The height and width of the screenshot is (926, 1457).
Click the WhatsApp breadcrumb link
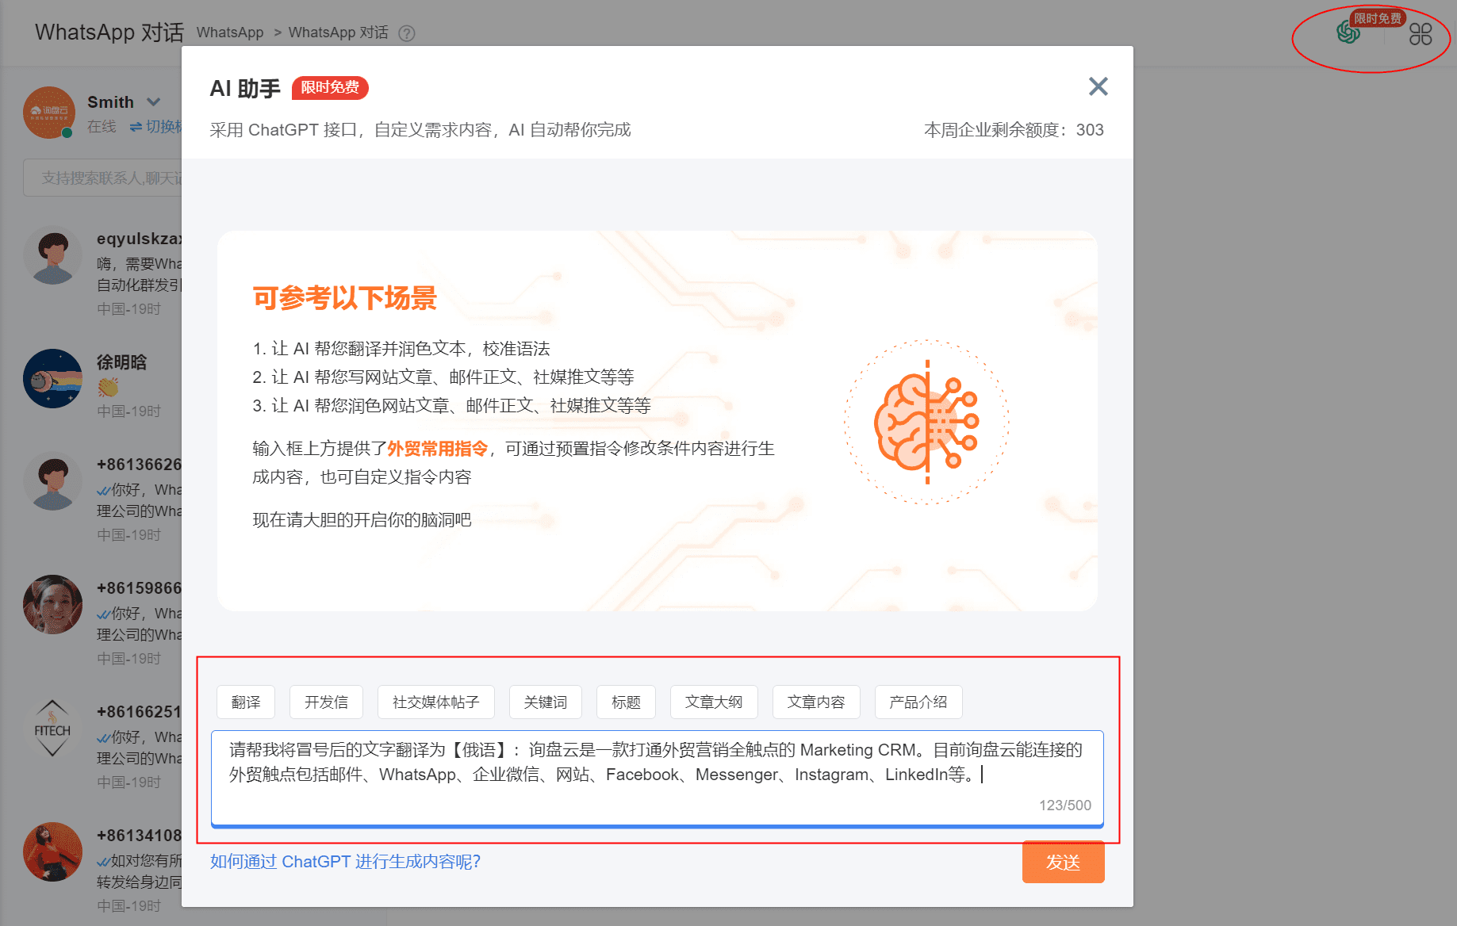230,33
